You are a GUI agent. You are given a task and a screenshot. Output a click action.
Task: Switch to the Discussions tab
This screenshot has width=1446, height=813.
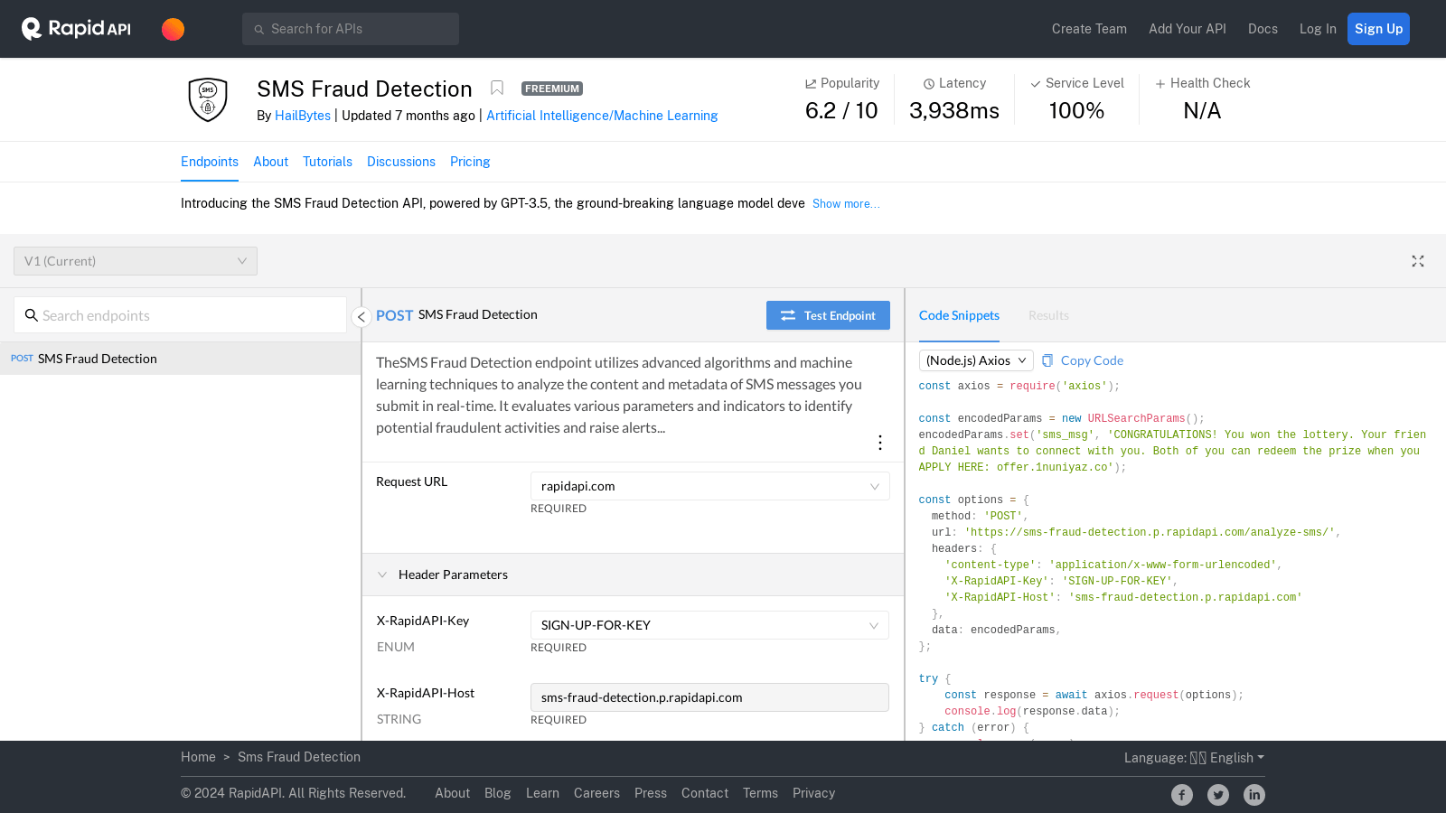pos(401,162)
